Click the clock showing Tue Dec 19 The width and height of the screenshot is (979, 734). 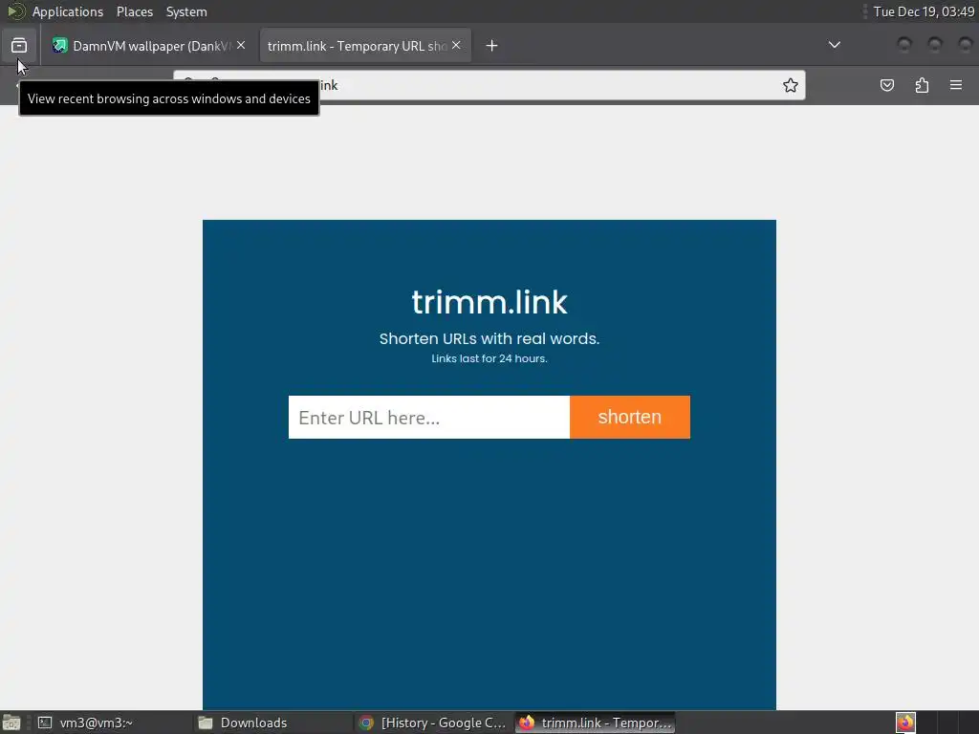924,11
